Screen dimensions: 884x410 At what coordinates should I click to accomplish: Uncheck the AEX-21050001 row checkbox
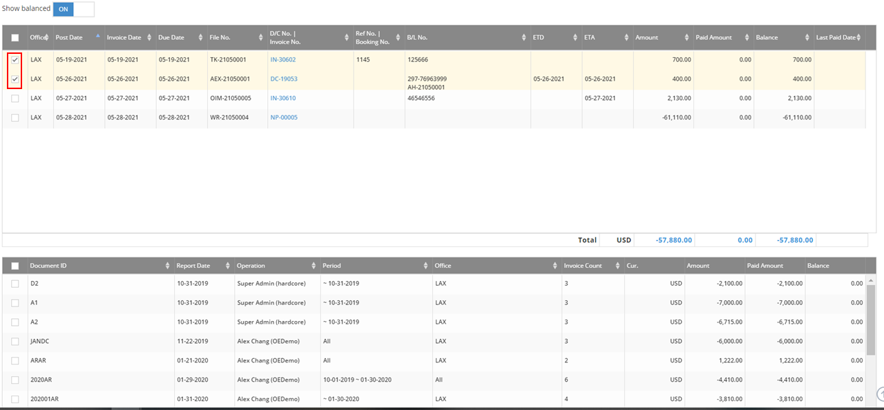point(15,79)
